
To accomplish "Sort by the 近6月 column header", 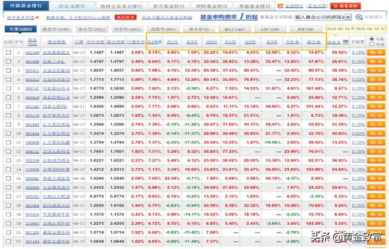I will click(212, 42).
